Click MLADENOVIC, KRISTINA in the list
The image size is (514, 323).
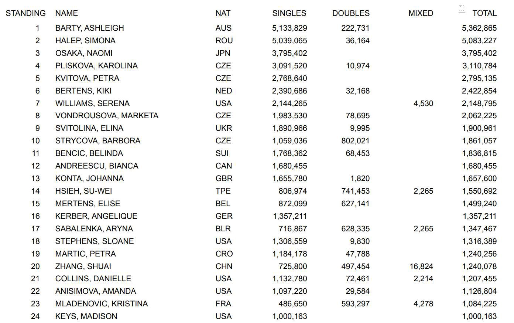pyautogui.click(x=102, y=304)
